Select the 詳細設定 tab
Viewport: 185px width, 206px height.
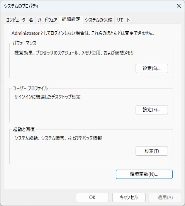(x=71, y=19)
